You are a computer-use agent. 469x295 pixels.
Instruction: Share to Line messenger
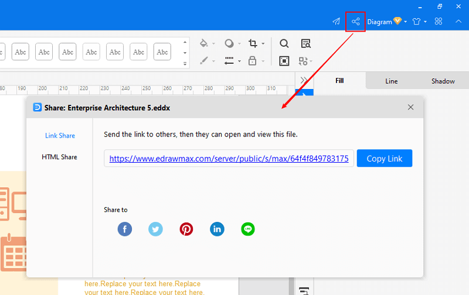click(248, 229)
